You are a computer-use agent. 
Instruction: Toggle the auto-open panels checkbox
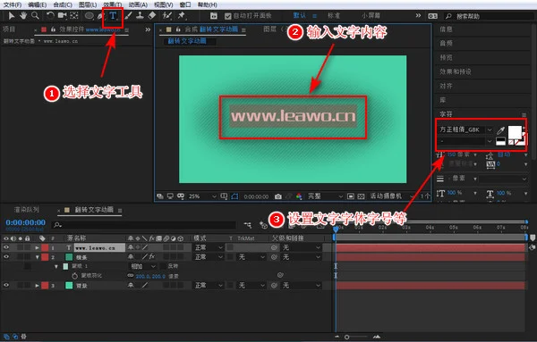pos(227,16)
